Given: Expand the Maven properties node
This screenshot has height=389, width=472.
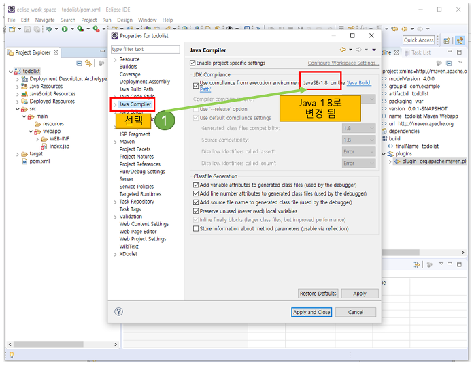Looking at the screenshot, I should [x=115, y=142].
